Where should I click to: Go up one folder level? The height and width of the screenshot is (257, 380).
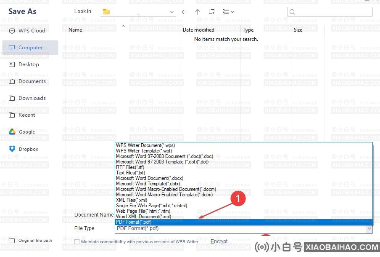[198, 12]
